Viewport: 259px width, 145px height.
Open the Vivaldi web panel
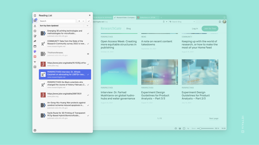tap(35, 57)
